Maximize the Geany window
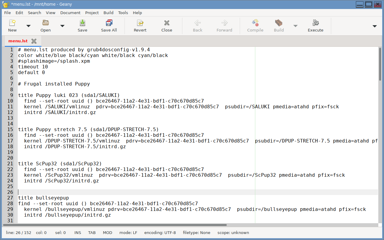Image resolution: width=384 pixels, height=240 pixels. tap(369, 4)
